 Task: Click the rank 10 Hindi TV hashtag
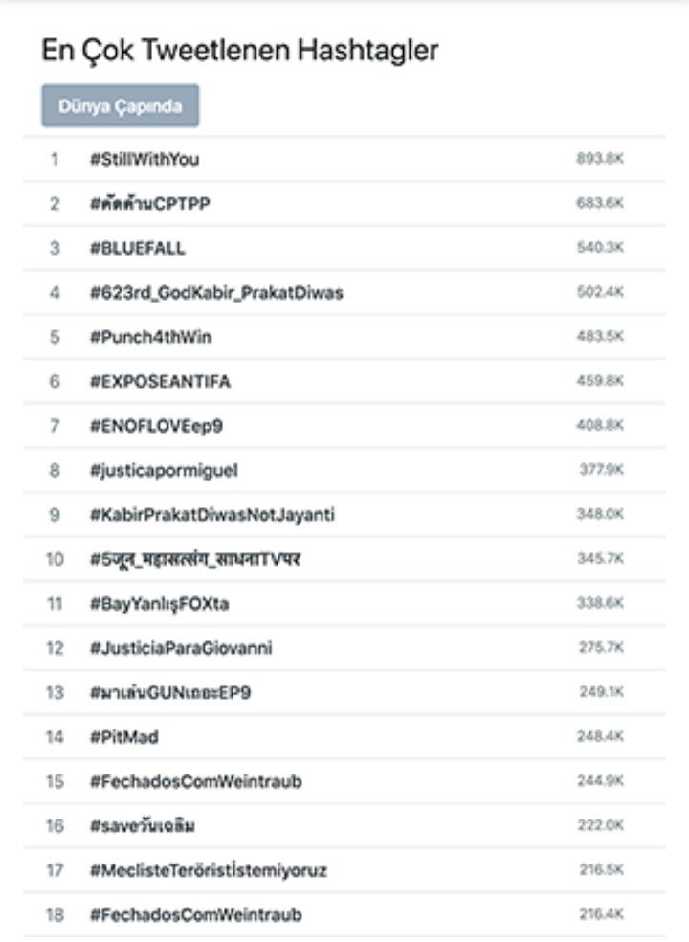point(194,559)
